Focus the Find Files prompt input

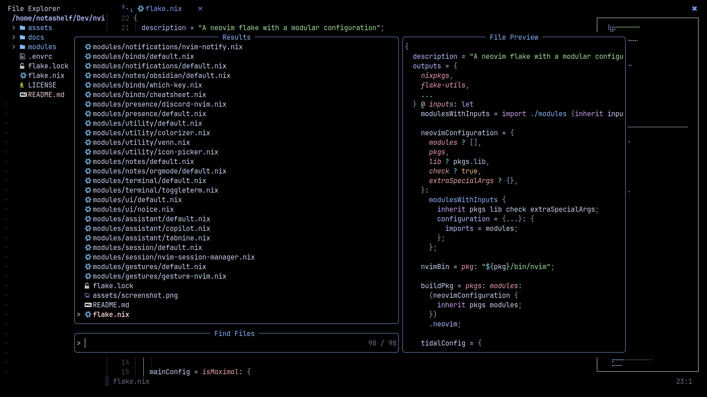tap(221, 343)
